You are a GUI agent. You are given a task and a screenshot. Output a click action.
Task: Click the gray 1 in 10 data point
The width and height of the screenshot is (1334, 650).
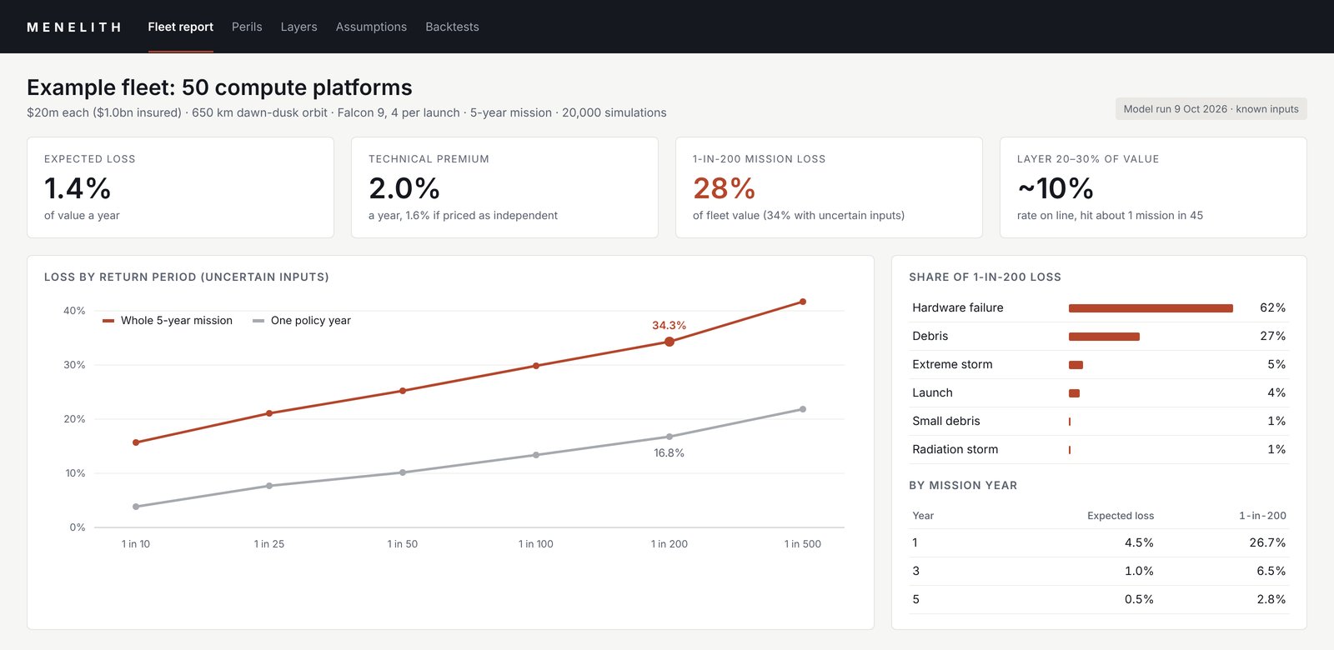tap(136, 507)
